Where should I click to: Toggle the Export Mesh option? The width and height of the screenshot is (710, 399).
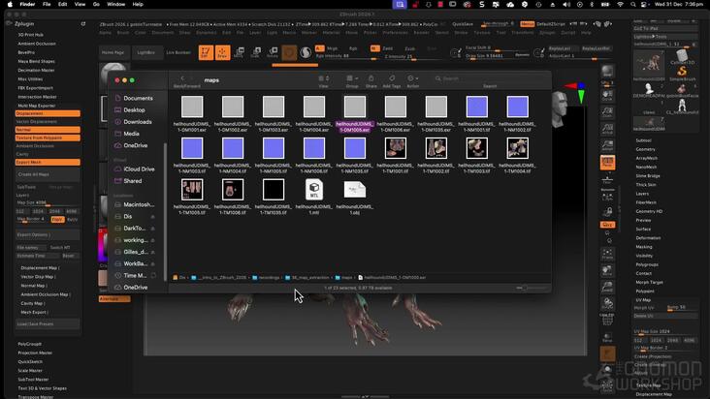tap(48, 163)
